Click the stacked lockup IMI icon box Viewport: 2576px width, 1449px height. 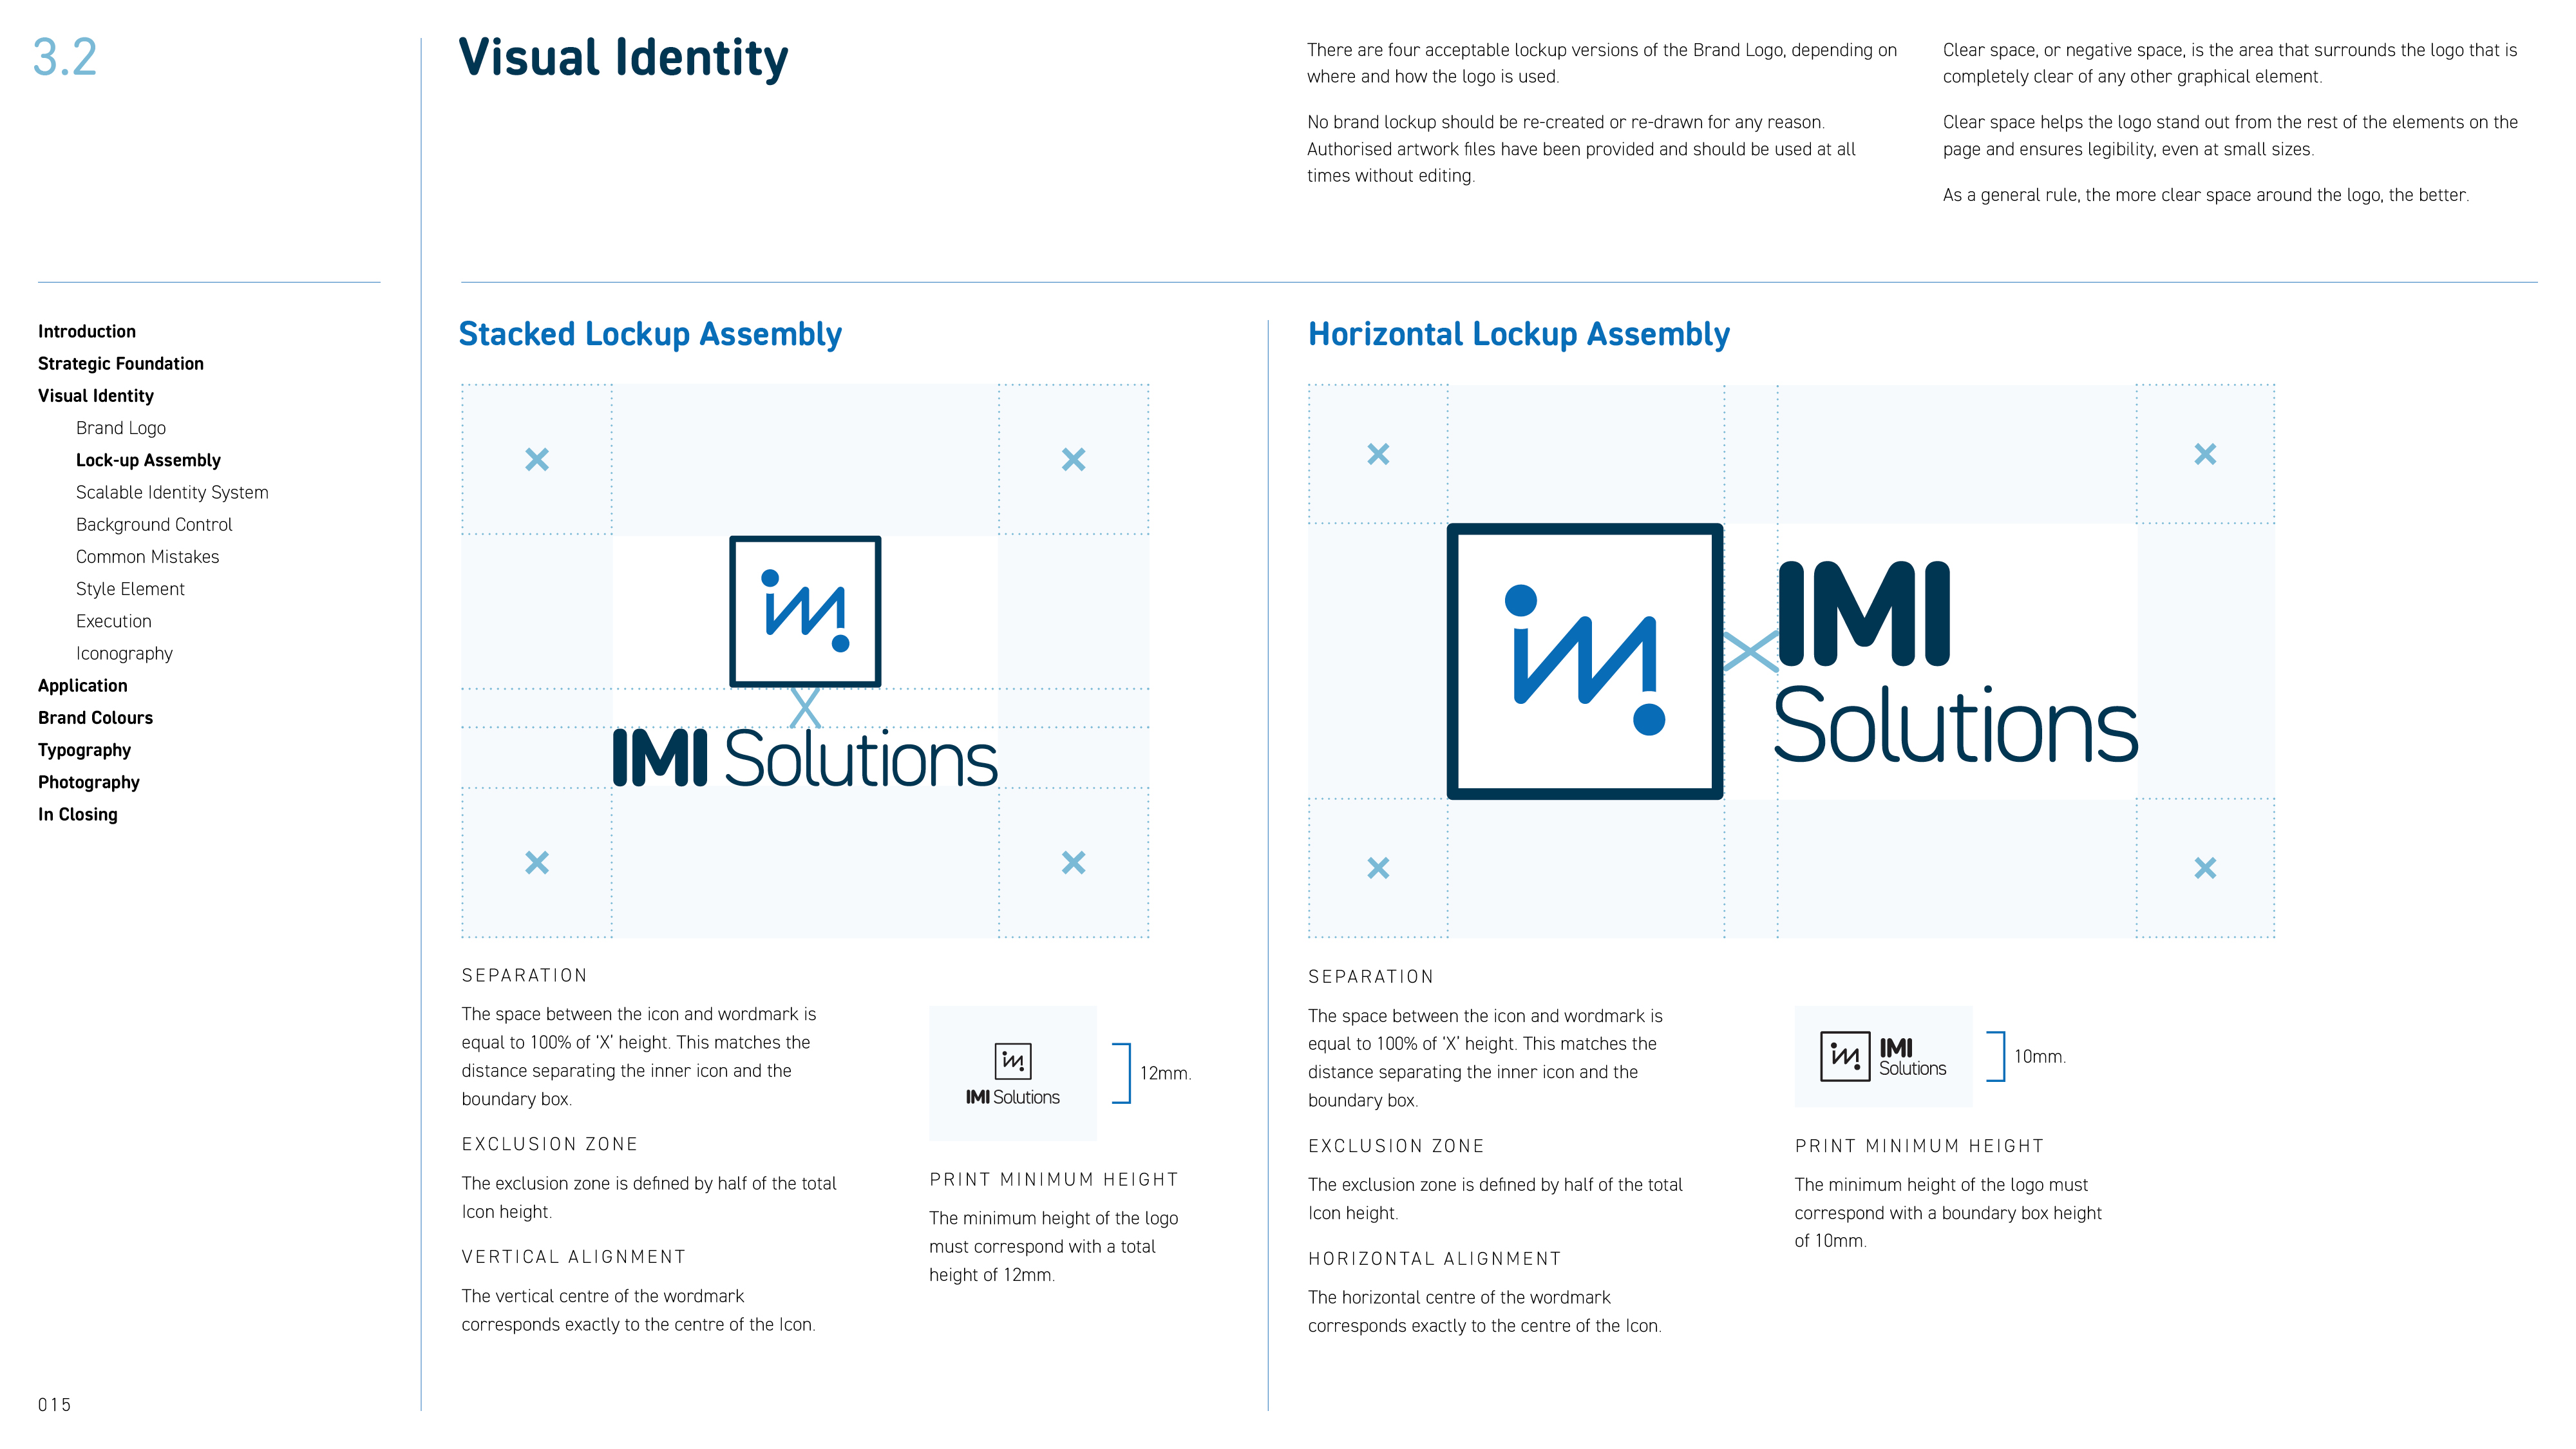[x=805, y=611]
